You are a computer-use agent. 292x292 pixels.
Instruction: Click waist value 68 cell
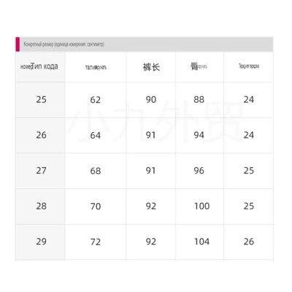pos(96,171)
